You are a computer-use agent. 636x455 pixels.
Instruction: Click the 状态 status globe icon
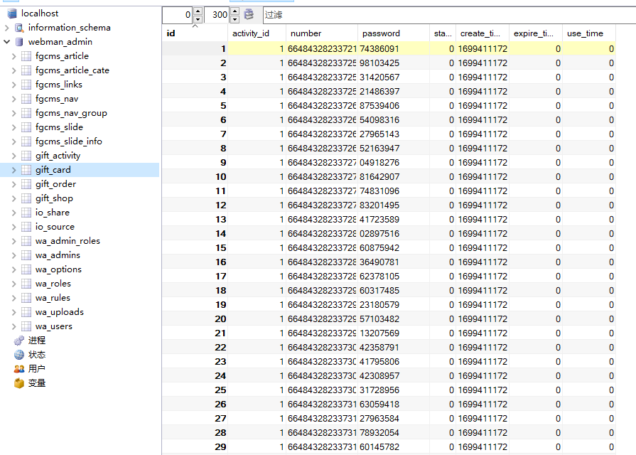(19, 354)
